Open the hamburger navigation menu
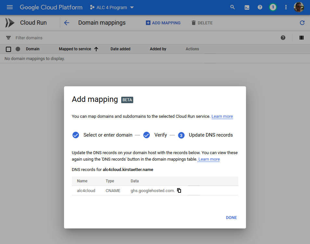310x244 pixels. (9, 7)
